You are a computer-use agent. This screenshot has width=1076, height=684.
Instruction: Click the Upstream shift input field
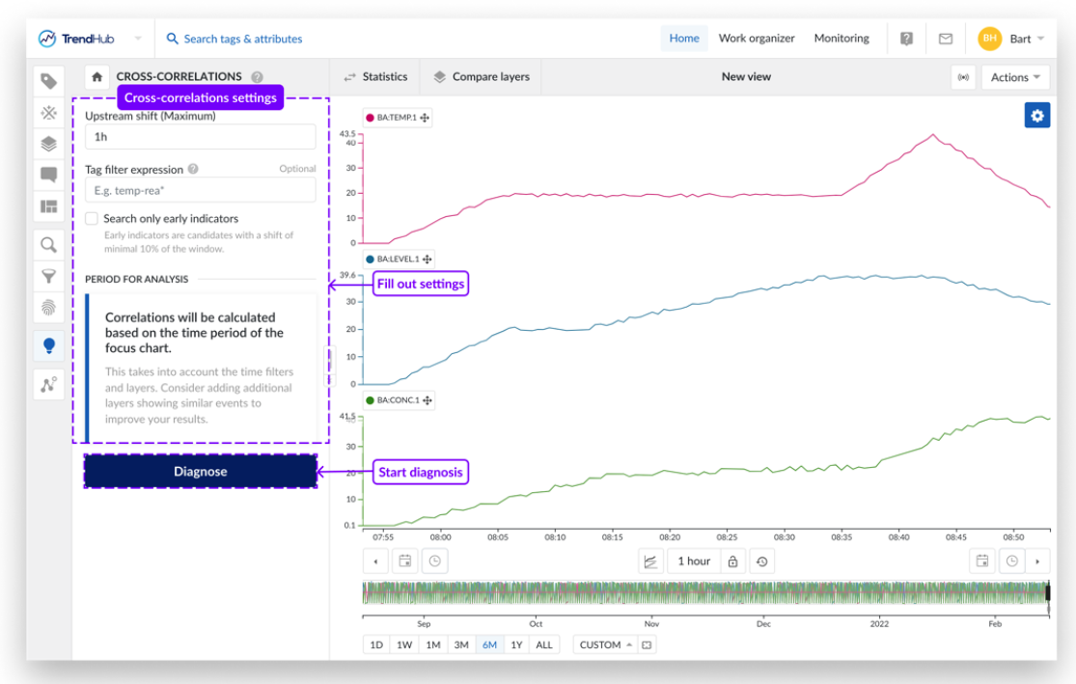click(201, 137)
